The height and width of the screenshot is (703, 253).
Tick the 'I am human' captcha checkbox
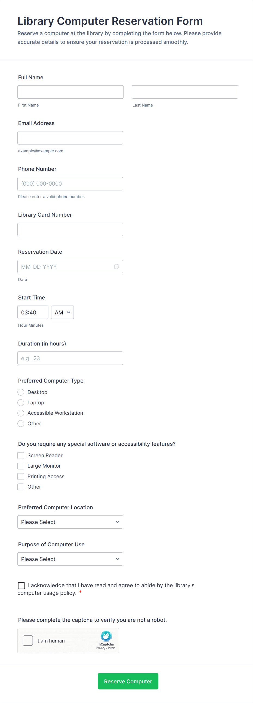click(x=28, y=640)
